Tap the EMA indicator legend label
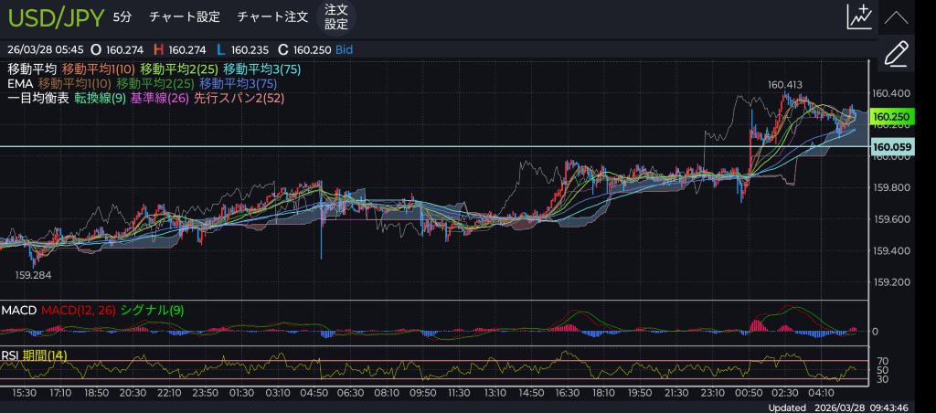This screenshot has height=413, width=936. tap(20, 83)
